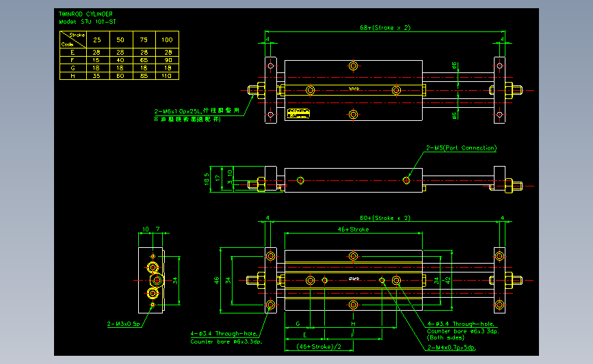The image size is (593, 364).
Task: Click table cell "60" in row H
Action: click(120, 76)
